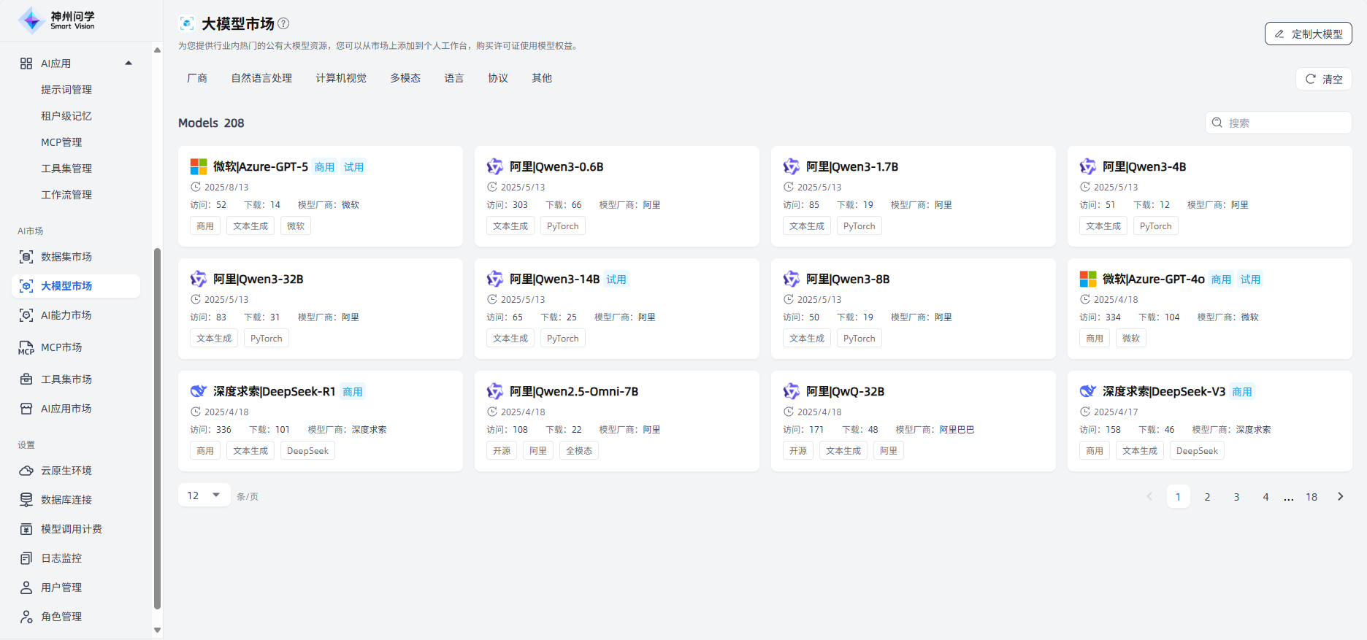Click the AI应用 grid icon in sidebar
1367x640 pixels.
pos(26,63)
